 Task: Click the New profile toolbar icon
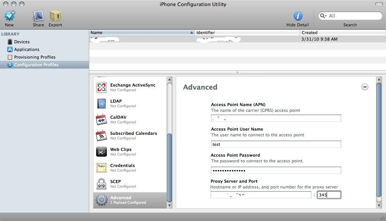10,16
